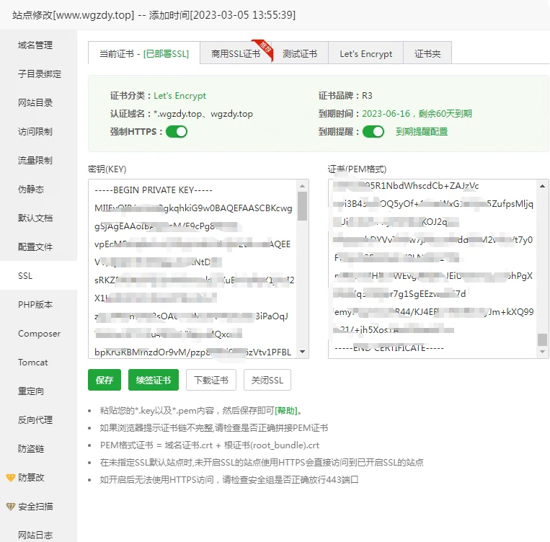The width and height of the screenshot is (550, 542).
Task: Open 到期提醒配置 link
Action: click(422, 132)
